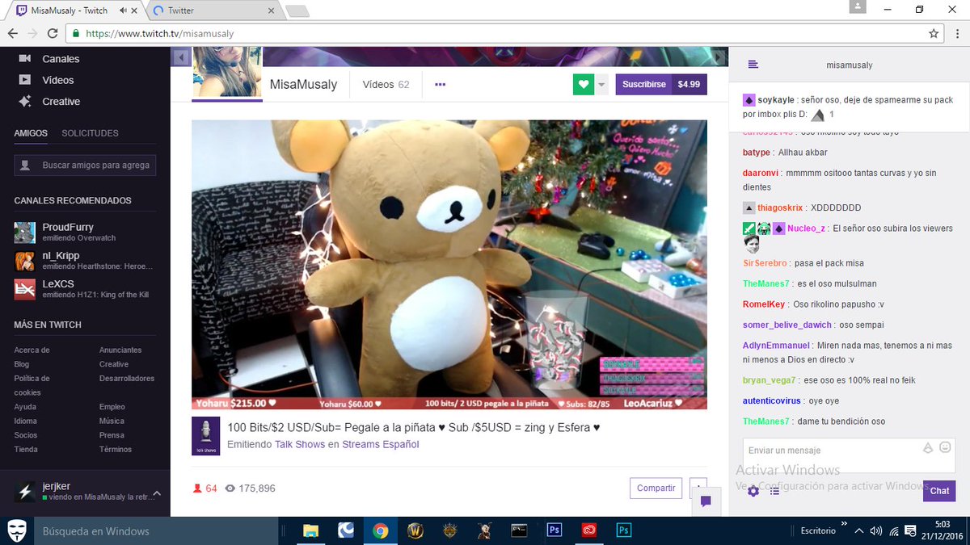970x545 pixels.
Task: Switch to the AMIGOS tab
Action: pyautogui.click(x=31, y=133)
